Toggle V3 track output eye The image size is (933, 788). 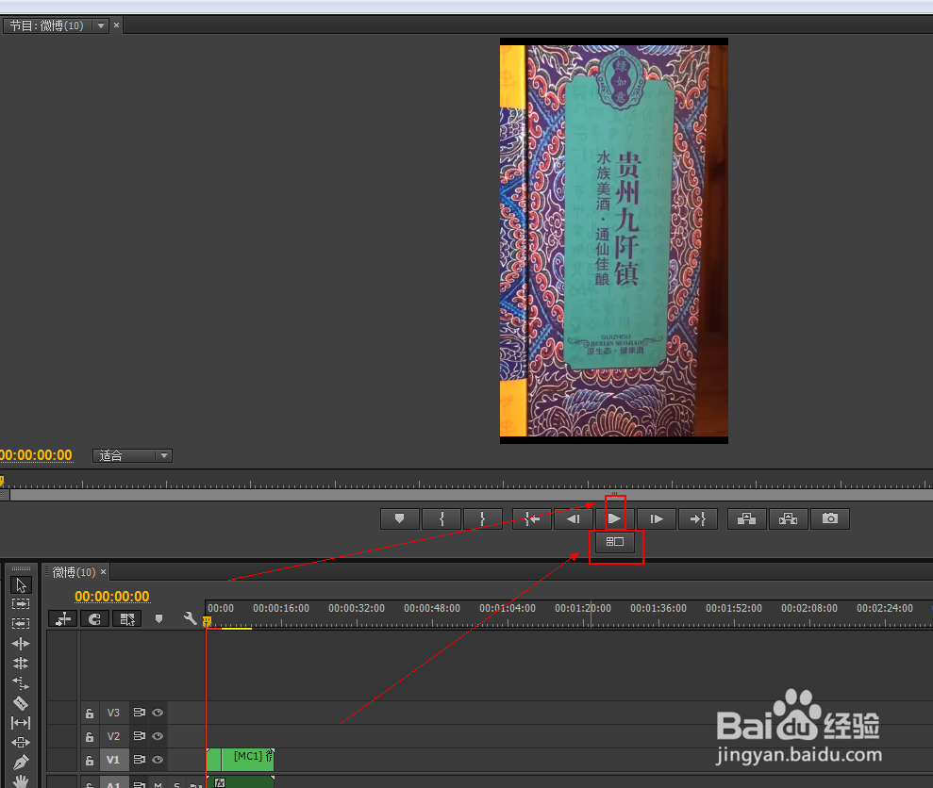pos(158,713)
